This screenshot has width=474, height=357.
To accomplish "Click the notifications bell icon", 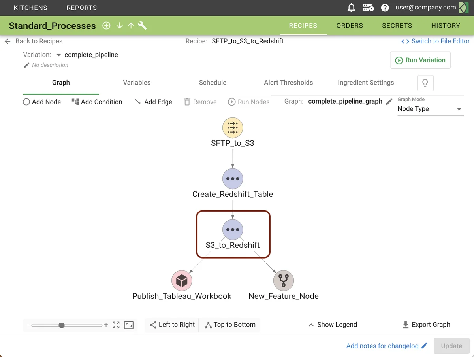I will tap(351, 8).
